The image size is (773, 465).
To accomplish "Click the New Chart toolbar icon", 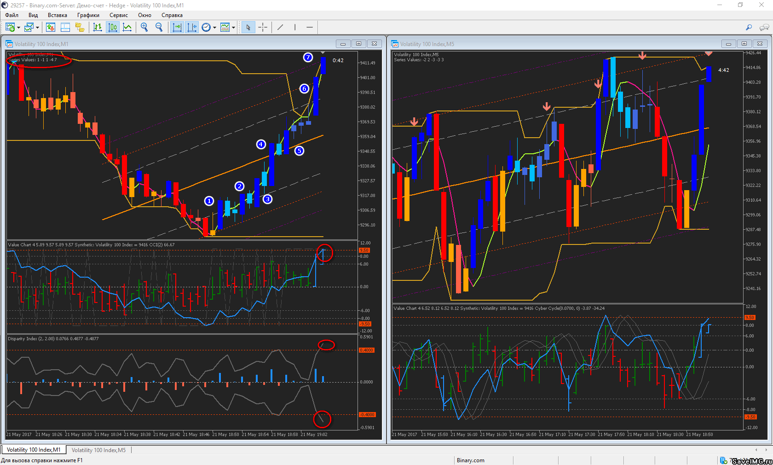I will coord(10,28).
